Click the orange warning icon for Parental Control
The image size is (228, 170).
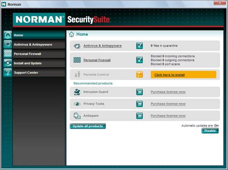coord(140,75)
